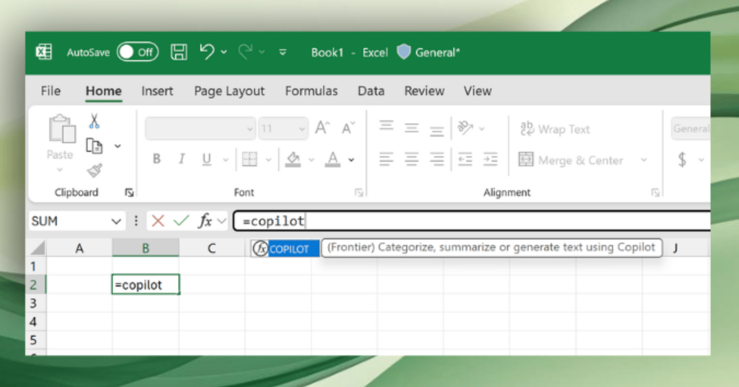Switch to the Insert ribbon tab
This screenshot has width=739, height=387.
[157, 91]
